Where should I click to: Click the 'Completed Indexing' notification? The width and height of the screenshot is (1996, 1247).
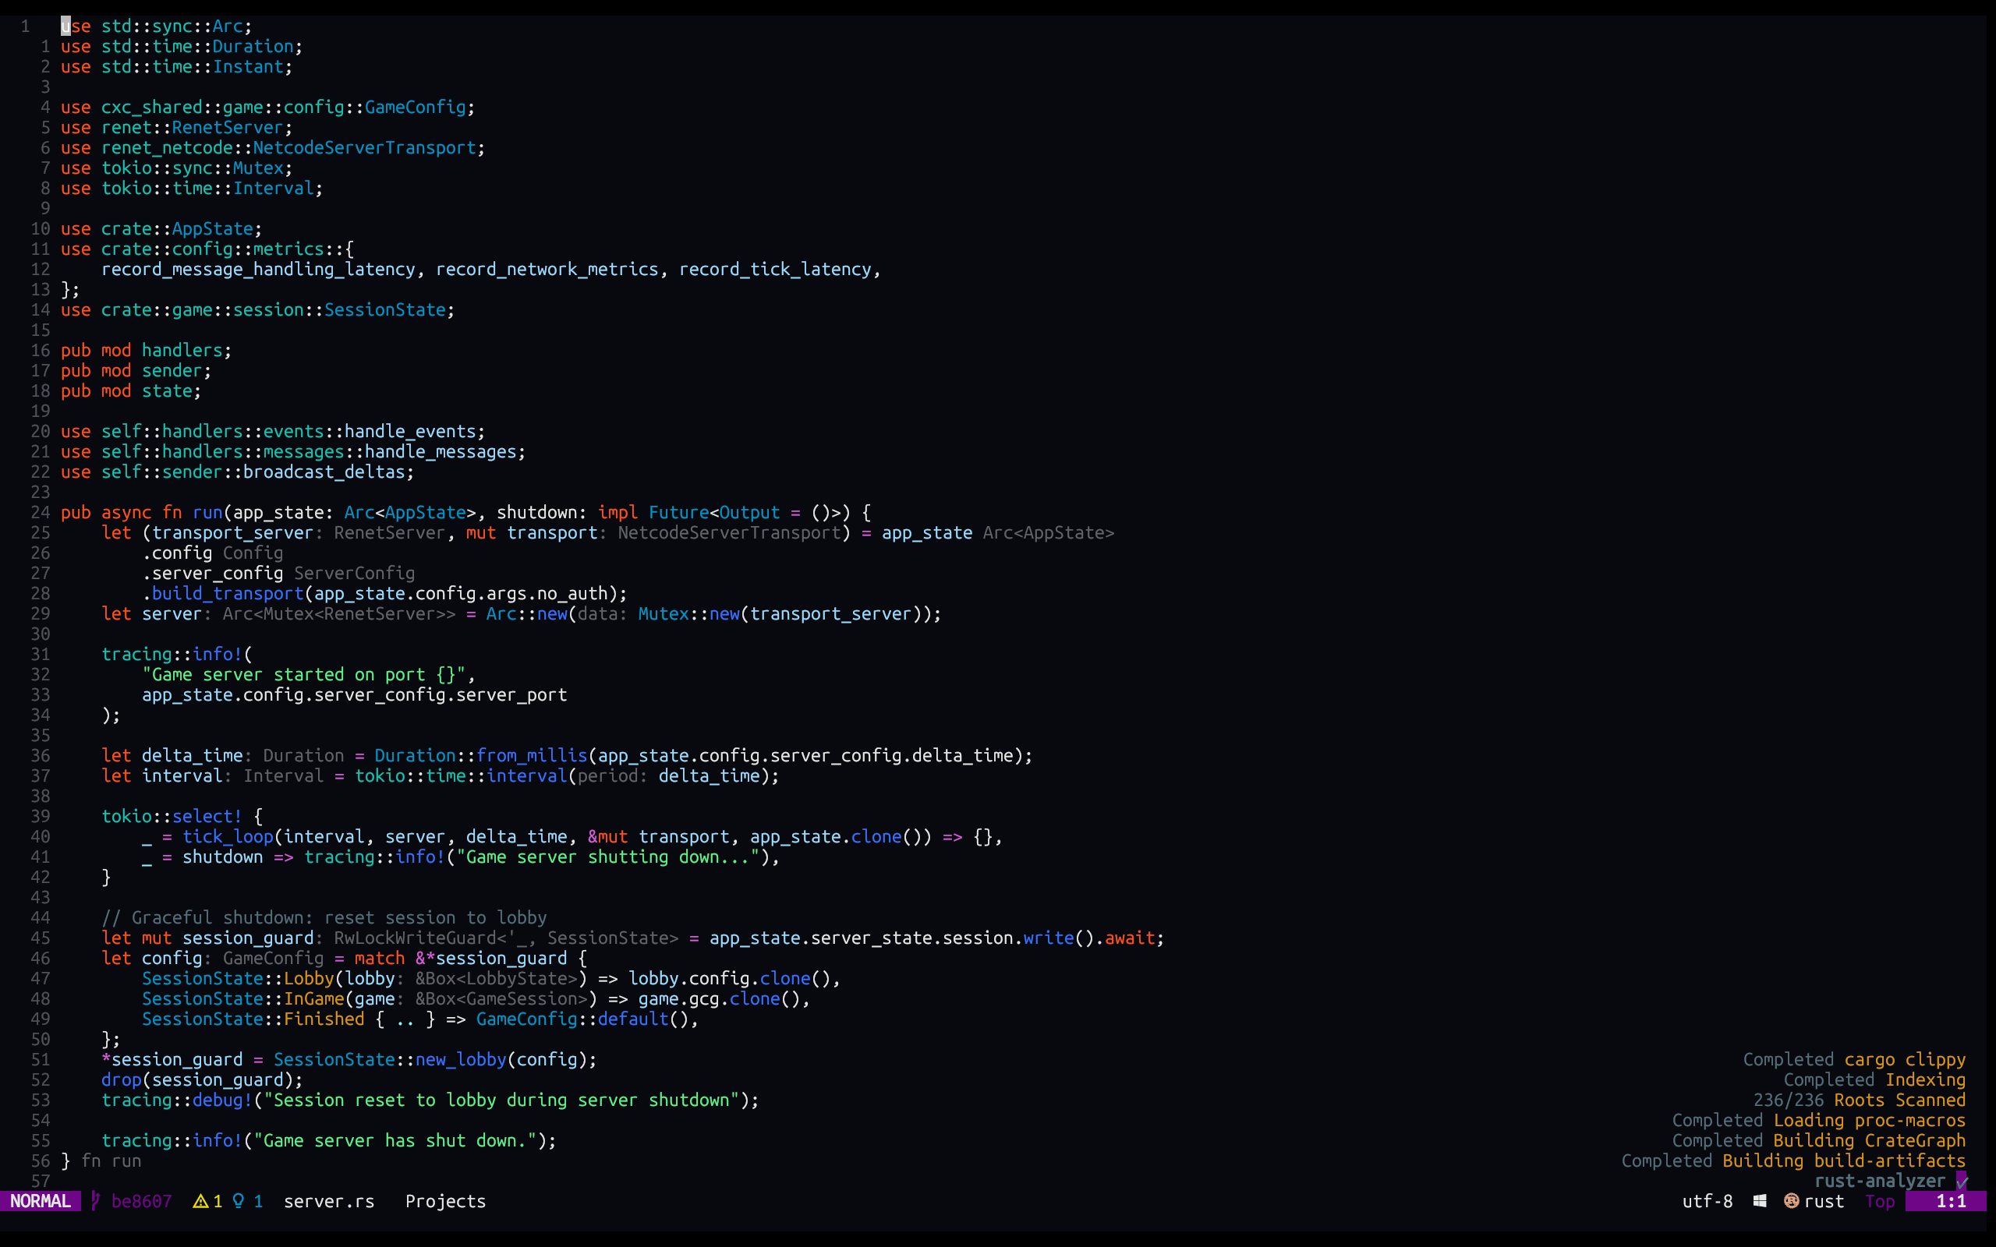[1874, 1079]
